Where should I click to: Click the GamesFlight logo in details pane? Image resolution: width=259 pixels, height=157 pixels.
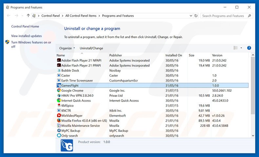67,146
